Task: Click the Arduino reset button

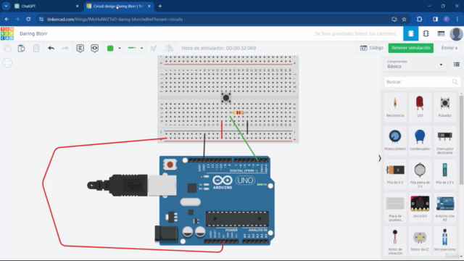Action: [170, 165]
